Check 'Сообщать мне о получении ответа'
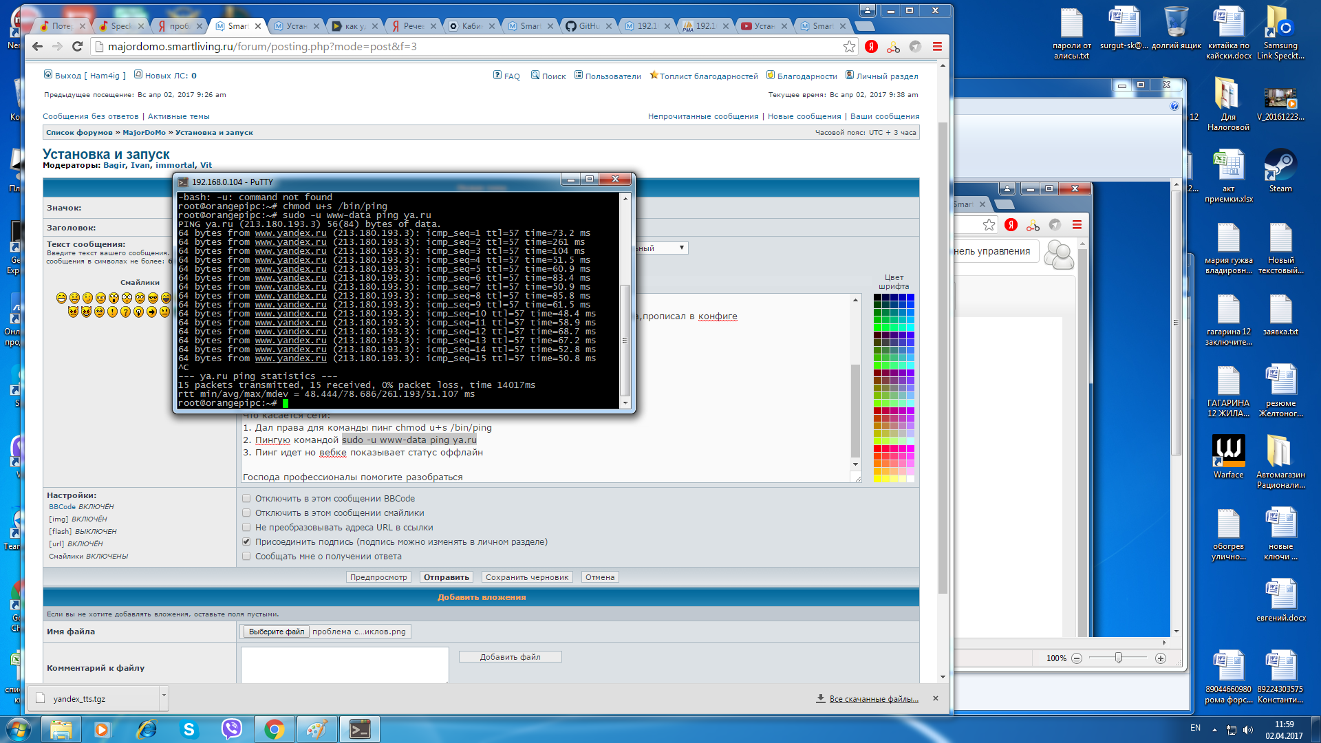This screenshot has height=743, width=1321. click(246, 557)
